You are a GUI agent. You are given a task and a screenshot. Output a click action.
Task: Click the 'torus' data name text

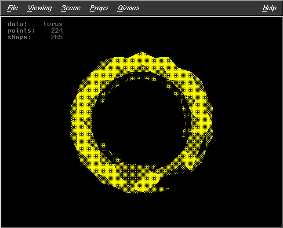53,24
